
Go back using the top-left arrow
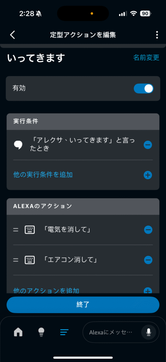[x=12, y=35]
